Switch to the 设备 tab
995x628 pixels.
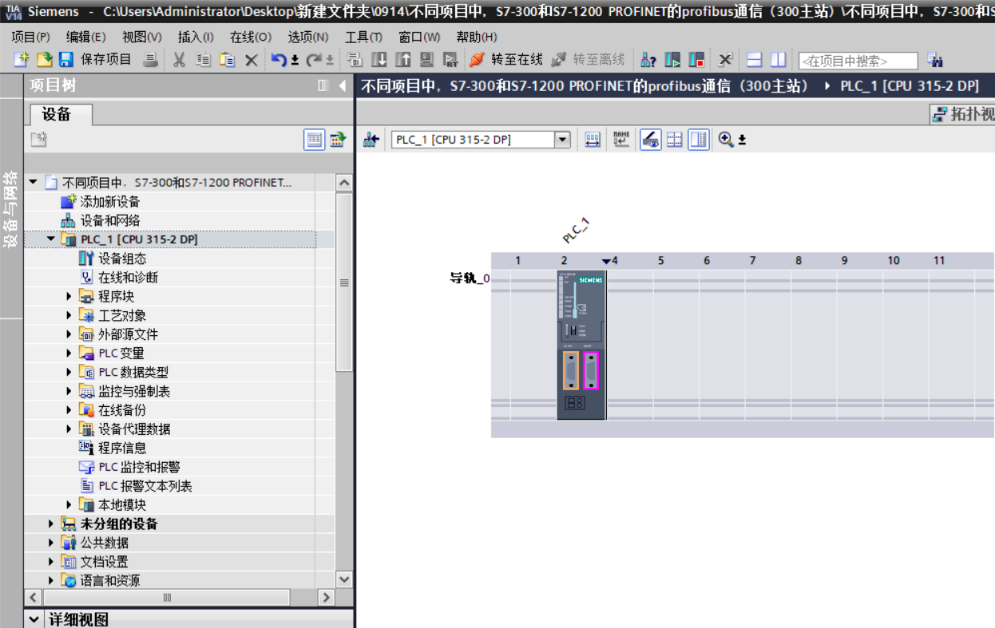(x=60, y=114)
